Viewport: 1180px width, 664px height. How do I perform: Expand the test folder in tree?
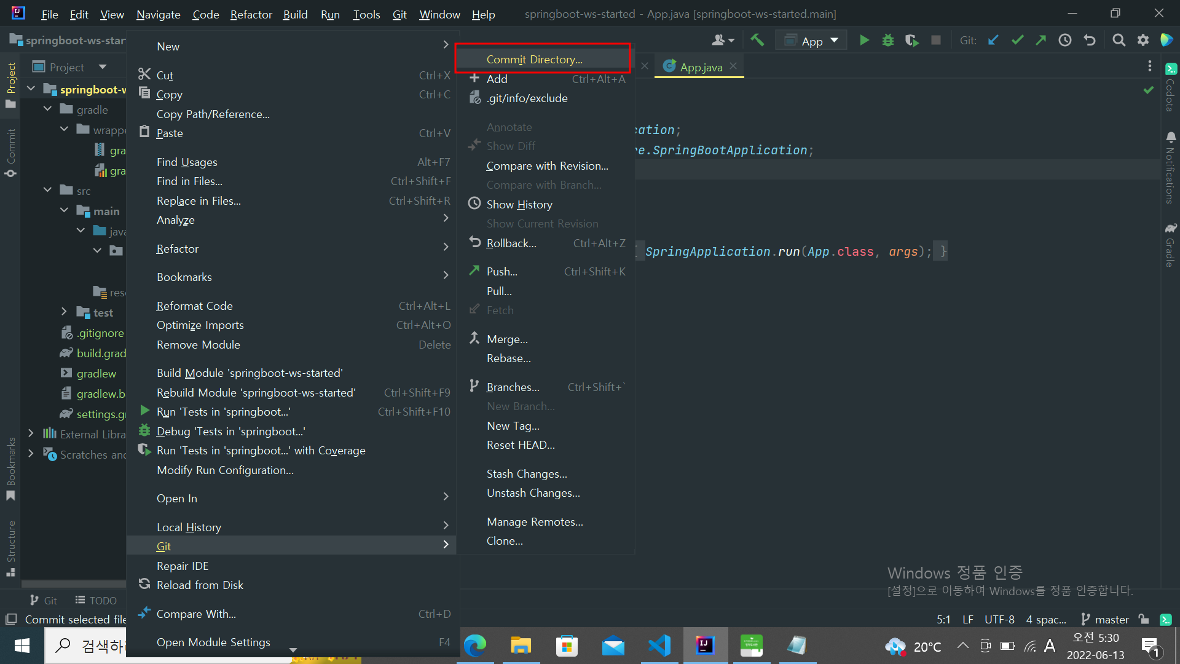tap(64, 312)
